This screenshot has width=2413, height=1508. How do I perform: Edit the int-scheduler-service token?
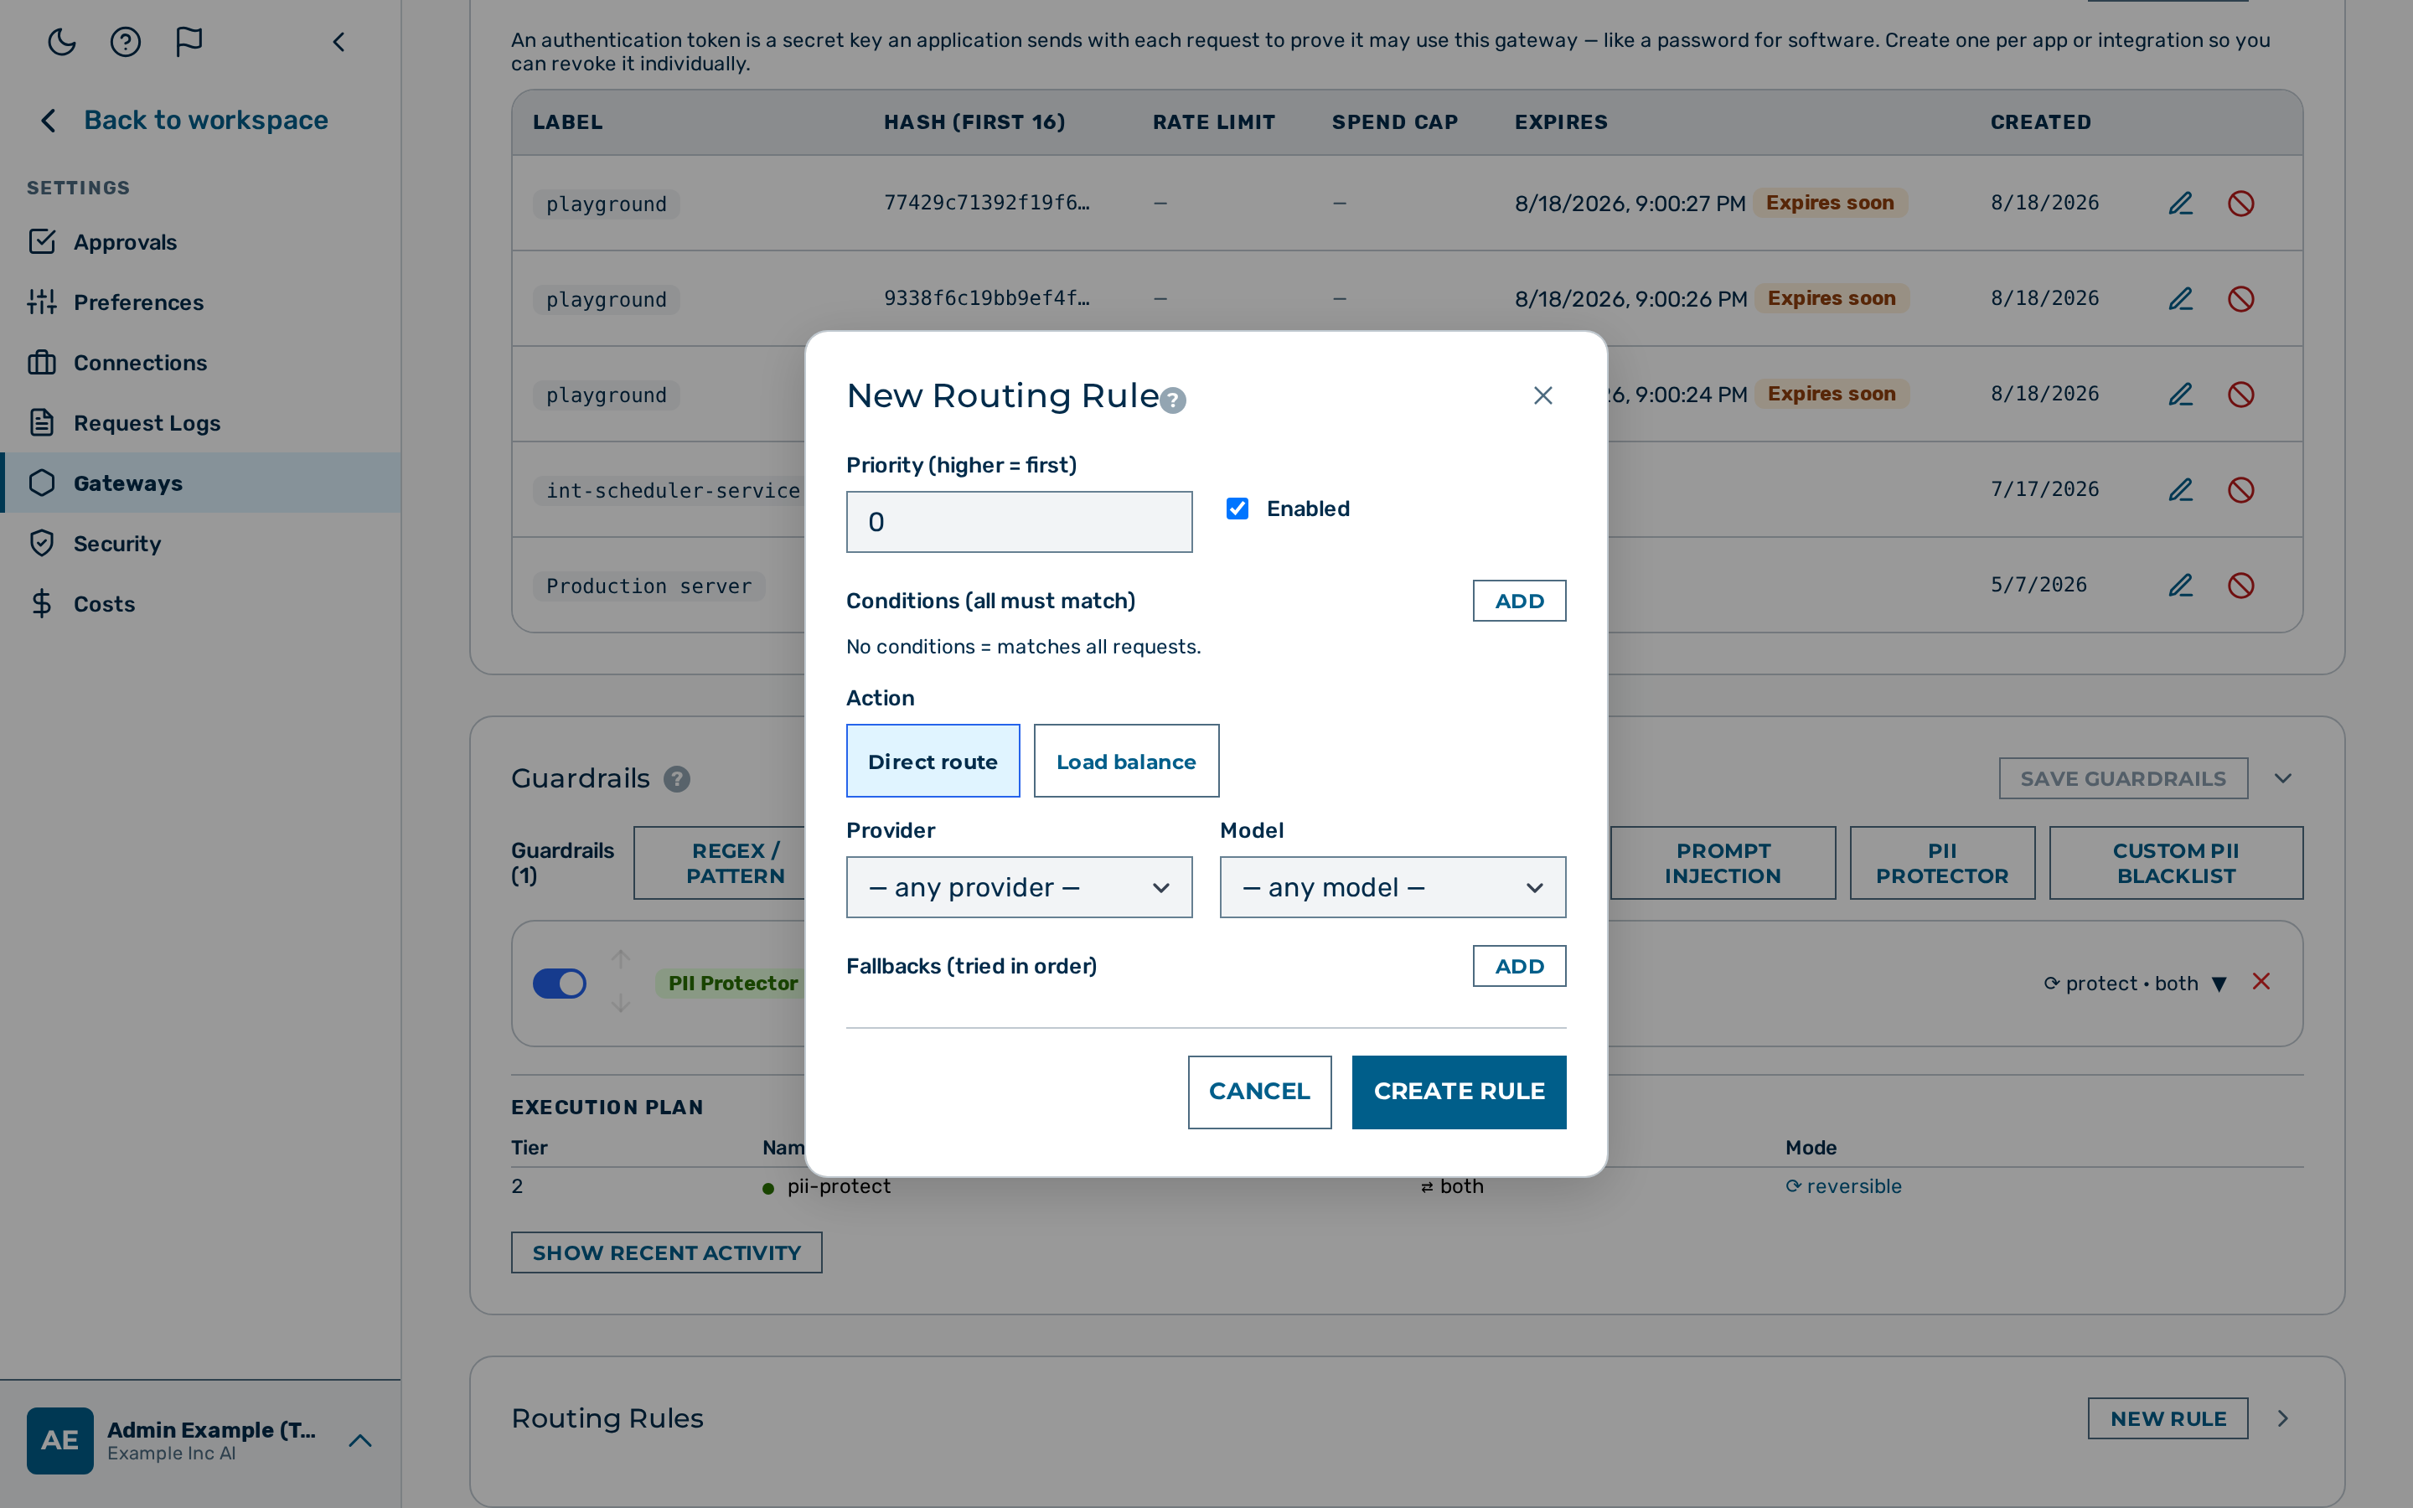click(2181, 490)
